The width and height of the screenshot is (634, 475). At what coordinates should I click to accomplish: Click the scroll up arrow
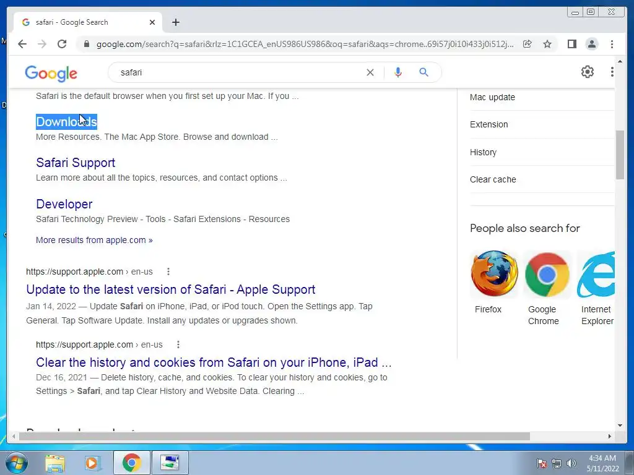point(620,62)
